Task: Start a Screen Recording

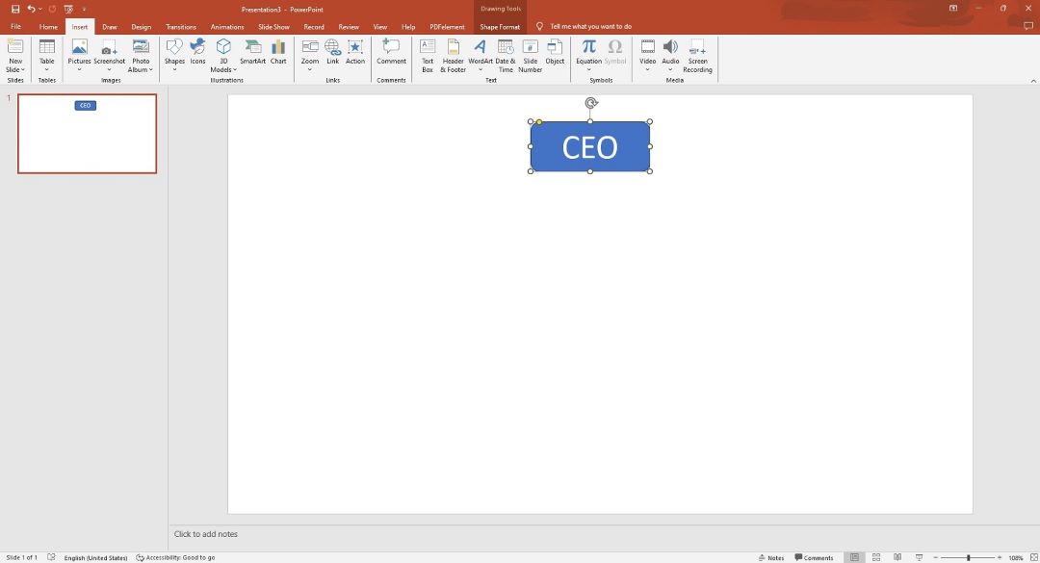Action: point(697,56)
